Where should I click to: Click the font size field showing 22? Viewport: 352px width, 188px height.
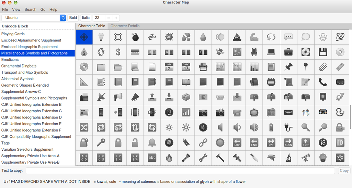pyautogui.click(x=99, y=18)
